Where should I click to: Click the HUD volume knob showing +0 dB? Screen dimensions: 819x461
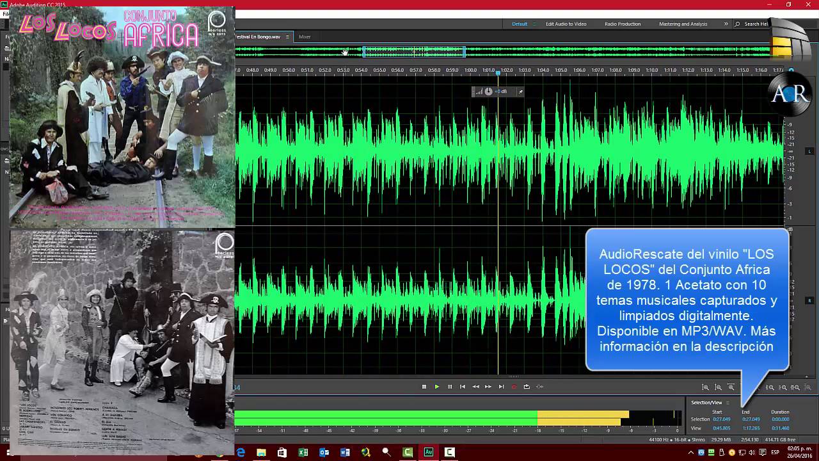point(488,92)
